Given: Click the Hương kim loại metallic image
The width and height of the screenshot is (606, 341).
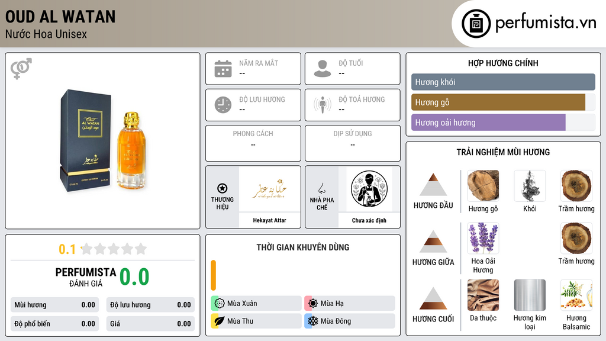Looking at the screenshot, I should point(530,295).
